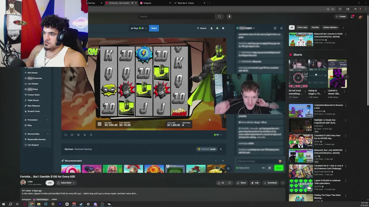
Task: Open Responsible Gaming link
Action: [x=36, y=139]
